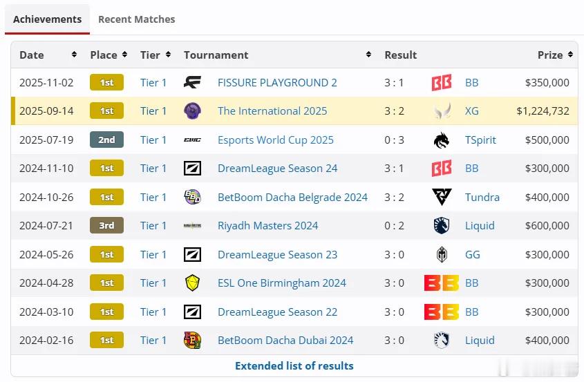This screenshot has width=584, height=382.
Task: Click the Tundra team logo
Action: tap(442, 197)
